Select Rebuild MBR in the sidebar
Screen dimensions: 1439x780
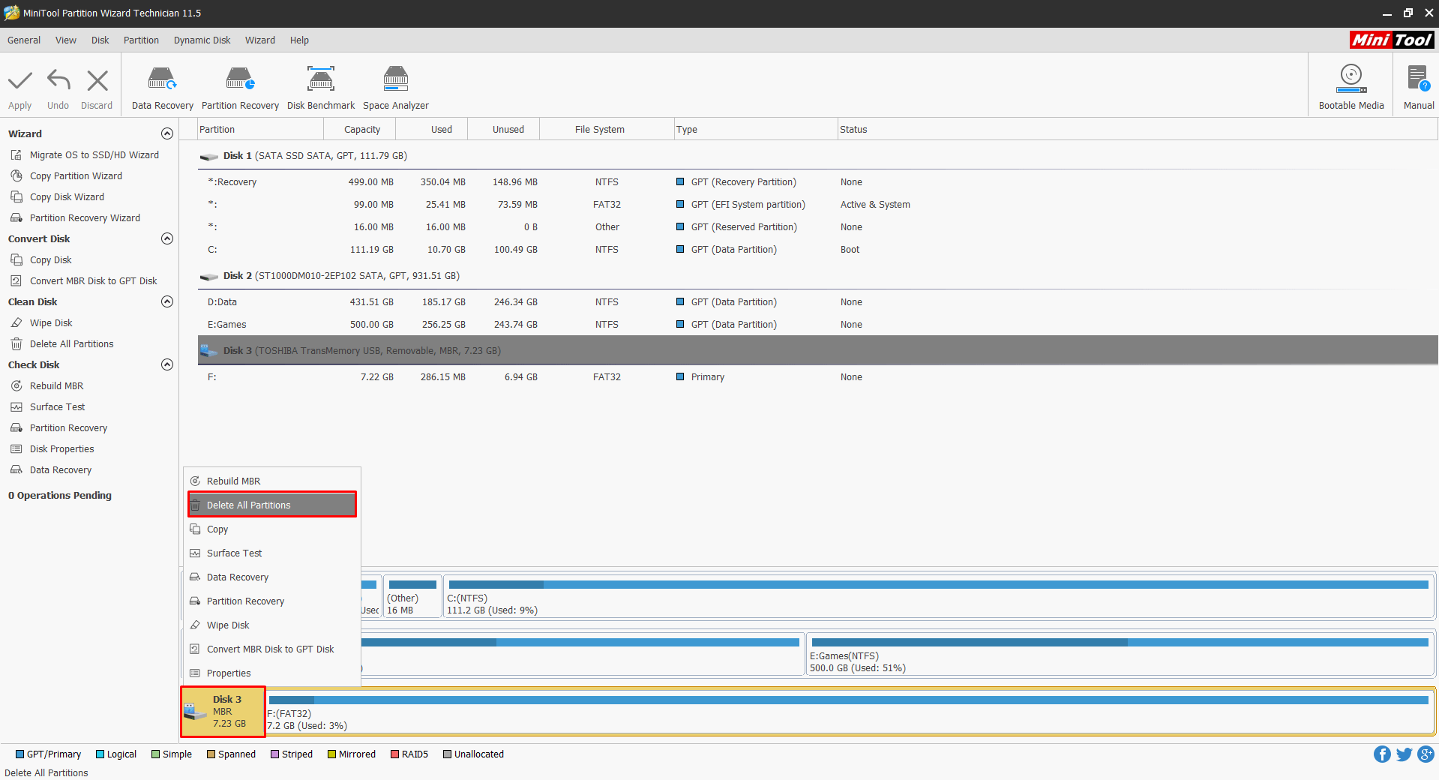(x=56, y=386)
